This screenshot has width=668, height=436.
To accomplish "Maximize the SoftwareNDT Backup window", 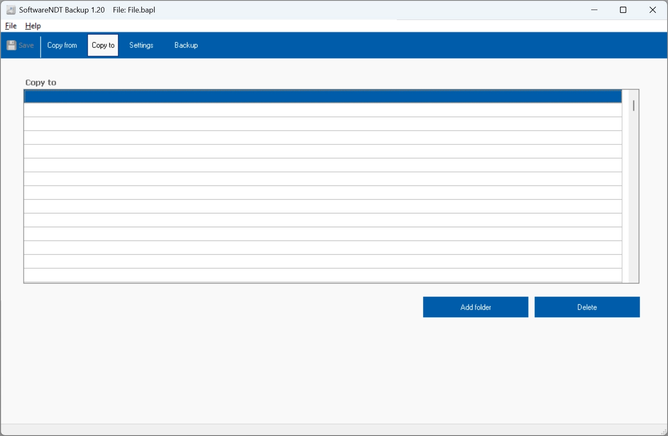I will 623,10.
